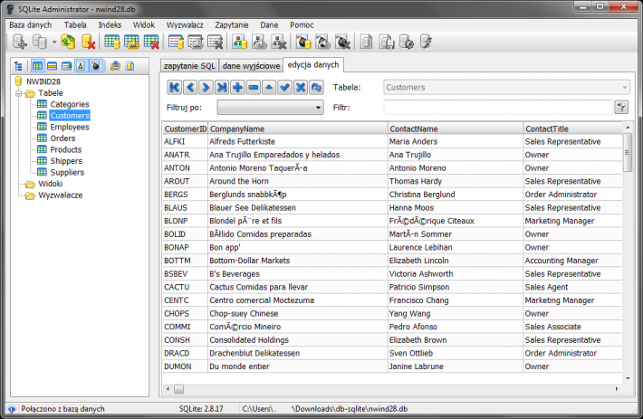The width and height of the screenshot is (643, 419).
Task: Delete the current record with the minus button
Action: pos(254,87)
